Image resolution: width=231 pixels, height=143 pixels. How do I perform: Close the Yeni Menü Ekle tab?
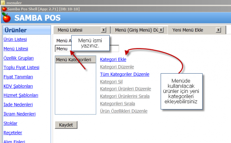point(218,30)
